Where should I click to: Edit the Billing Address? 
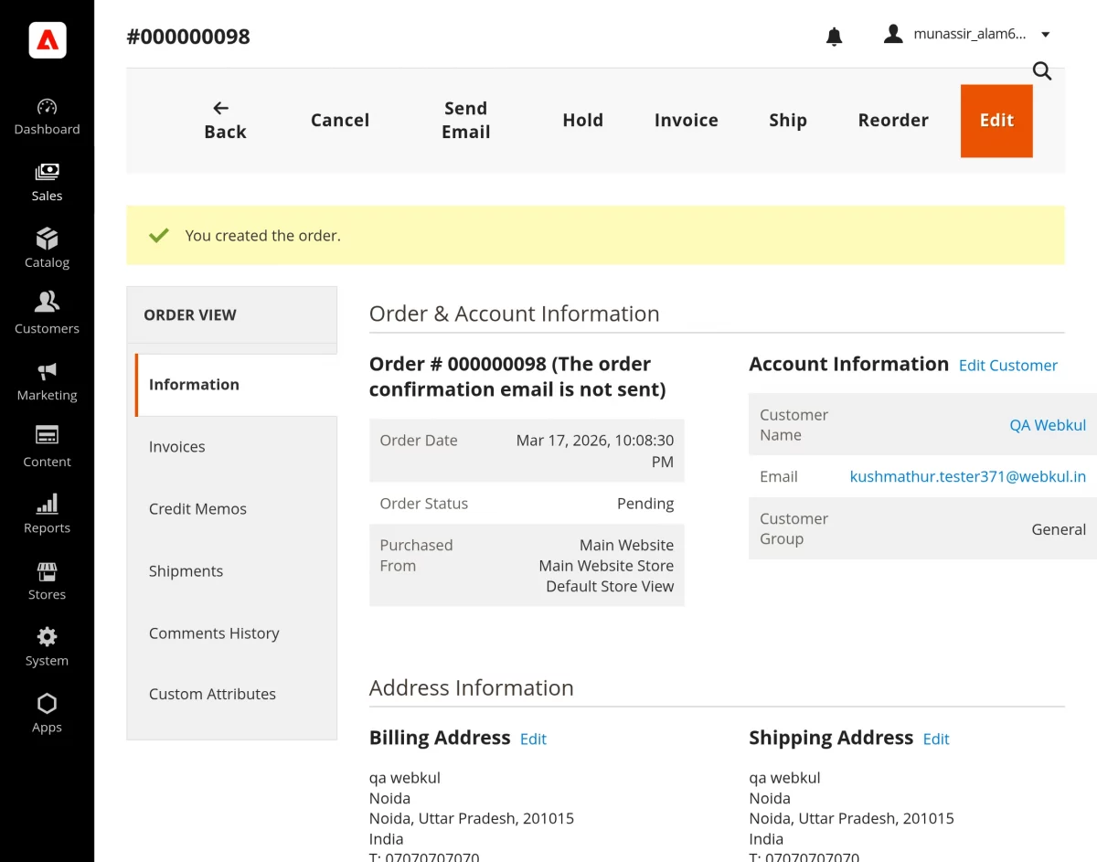click(x=533, y=739)
